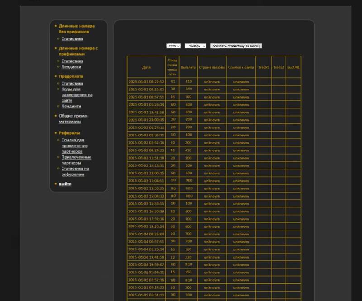Expand the month dropdown showing Январь
This screenshot has height=301, width=362.
coord(195,46)
